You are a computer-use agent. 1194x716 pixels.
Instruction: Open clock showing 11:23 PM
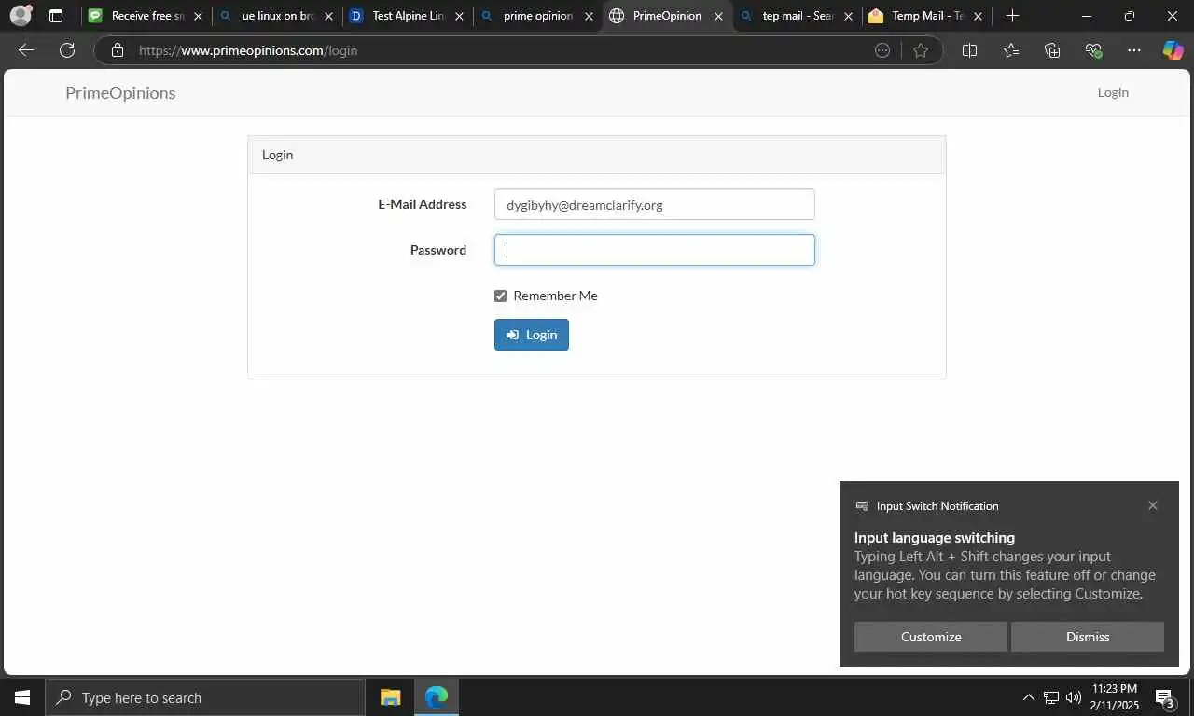(x=1114, y=697)
